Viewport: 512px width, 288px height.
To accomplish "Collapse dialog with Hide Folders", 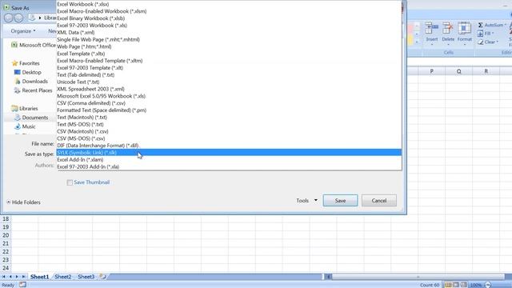I will tap(23, 202).
